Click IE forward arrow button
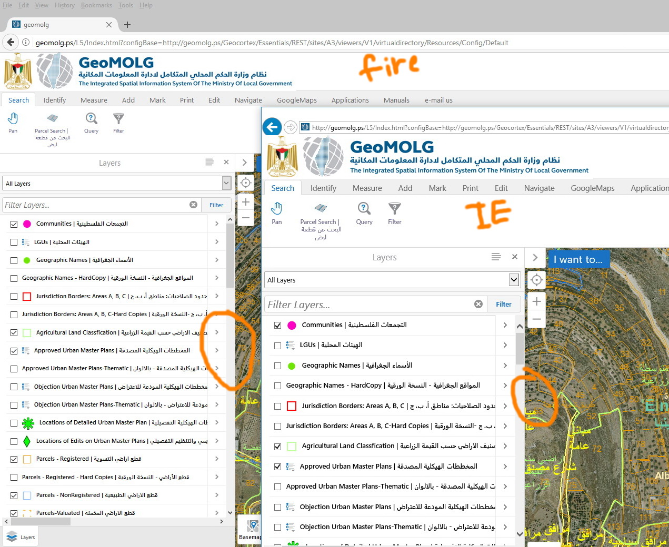The height and width of the screenshot is (547, 669). (290, 127)
